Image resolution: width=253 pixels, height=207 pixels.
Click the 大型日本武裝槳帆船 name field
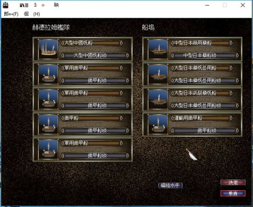202,93
